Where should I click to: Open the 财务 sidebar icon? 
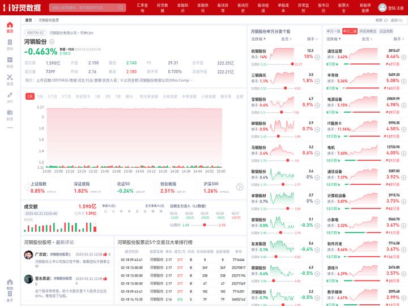coord(10,112)
